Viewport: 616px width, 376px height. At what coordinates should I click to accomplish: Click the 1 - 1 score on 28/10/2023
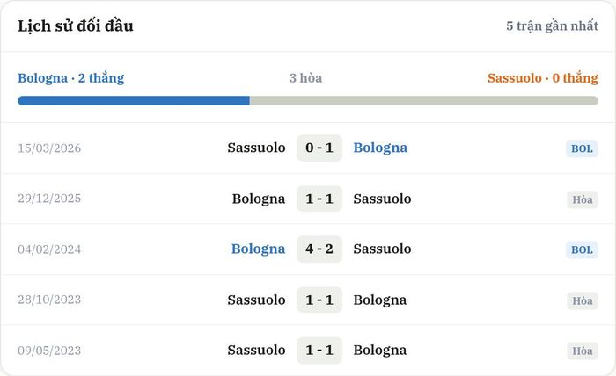pos(319,300)
